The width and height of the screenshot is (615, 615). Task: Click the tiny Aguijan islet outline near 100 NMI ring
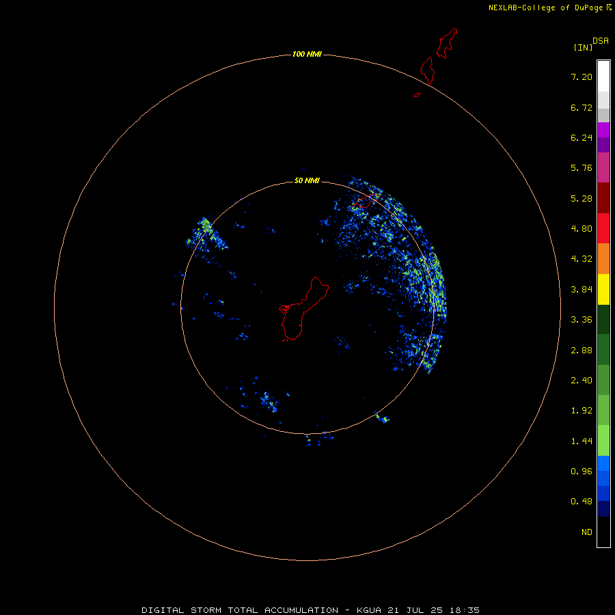pos(418,94)
